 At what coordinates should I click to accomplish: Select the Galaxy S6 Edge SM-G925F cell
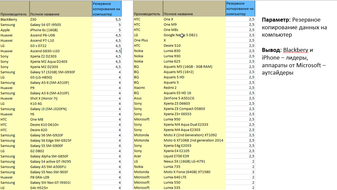pyautogui.click(x=61, y=140)
